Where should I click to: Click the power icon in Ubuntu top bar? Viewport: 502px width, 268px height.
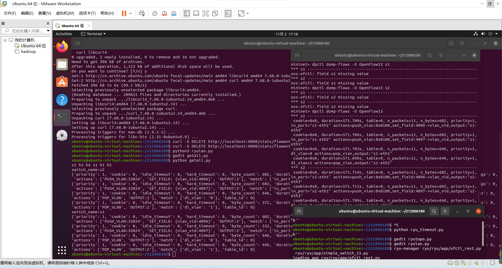click(490, 34)
